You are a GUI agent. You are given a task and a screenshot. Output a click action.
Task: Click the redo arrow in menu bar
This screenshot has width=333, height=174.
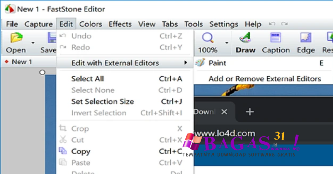pyautogui.click(x=284, y=24)
